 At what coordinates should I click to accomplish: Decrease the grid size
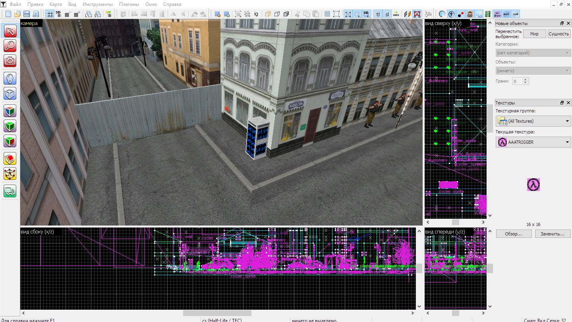(x=67, y=14)
